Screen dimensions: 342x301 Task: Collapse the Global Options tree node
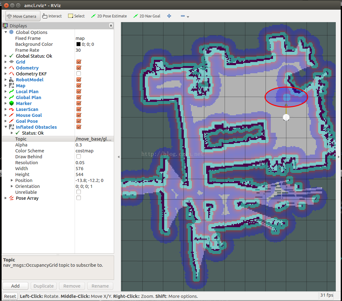(6, 32)
